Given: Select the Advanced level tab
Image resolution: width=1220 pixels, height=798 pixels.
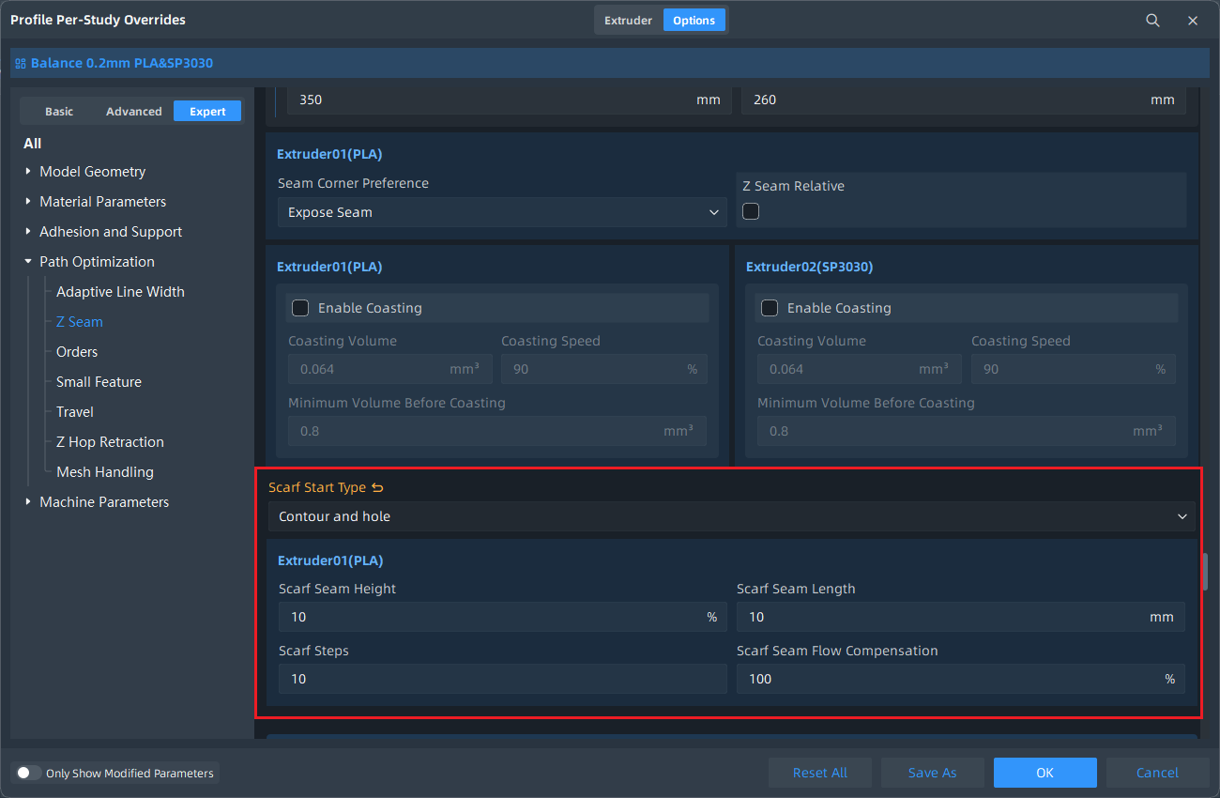Looking at the screenshot, I should point(133,112).
